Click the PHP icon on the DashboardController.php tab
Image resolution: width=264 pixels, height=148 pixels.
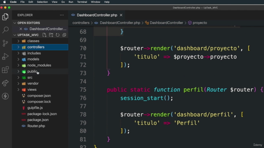coord(73,15)
